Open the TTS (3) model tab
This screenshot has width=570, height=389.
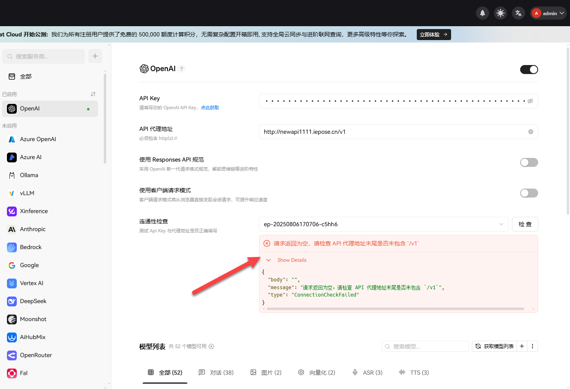coord(414,372)
